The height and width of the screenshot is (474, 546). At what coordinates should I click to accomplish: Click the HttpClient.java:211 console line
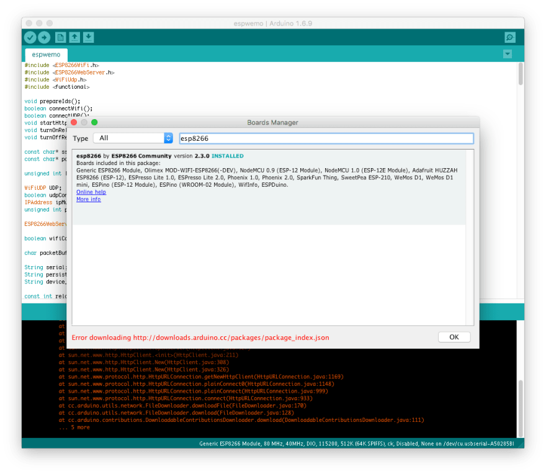point(149,355)
